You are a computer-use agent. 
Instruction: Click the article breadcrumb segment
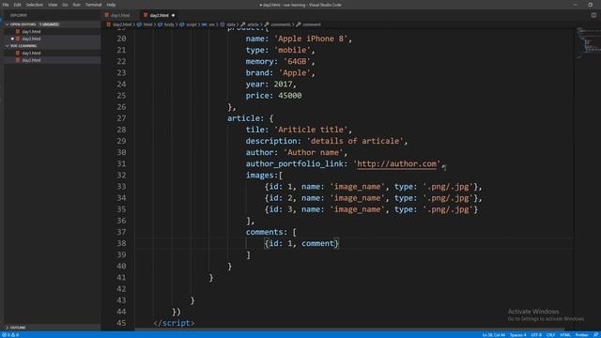253,24
